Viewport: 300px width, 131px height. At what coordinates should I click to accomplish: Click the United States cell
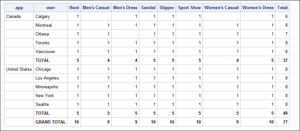pyautogui.click(x=19, y=69)
